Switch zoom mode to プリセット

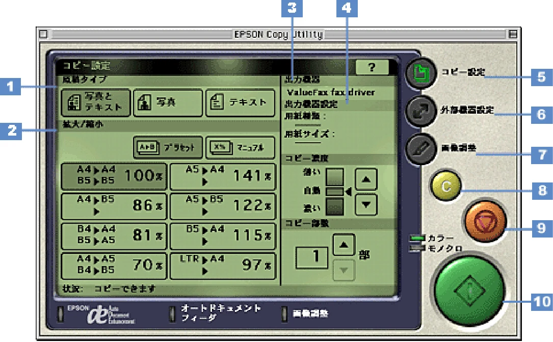(168, 147)
